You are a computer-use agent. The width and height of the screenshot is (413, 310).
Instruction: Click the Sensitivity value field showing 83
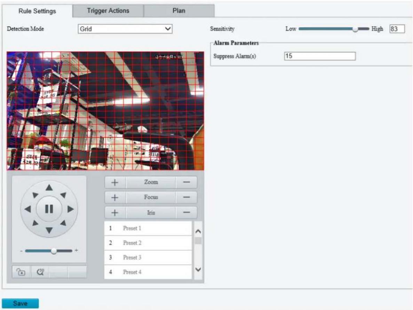tap(397, 29)
